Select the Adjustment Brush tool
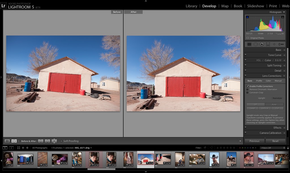Image resolution: width=290 pixels, height=173 pixels. pos(281,44)
